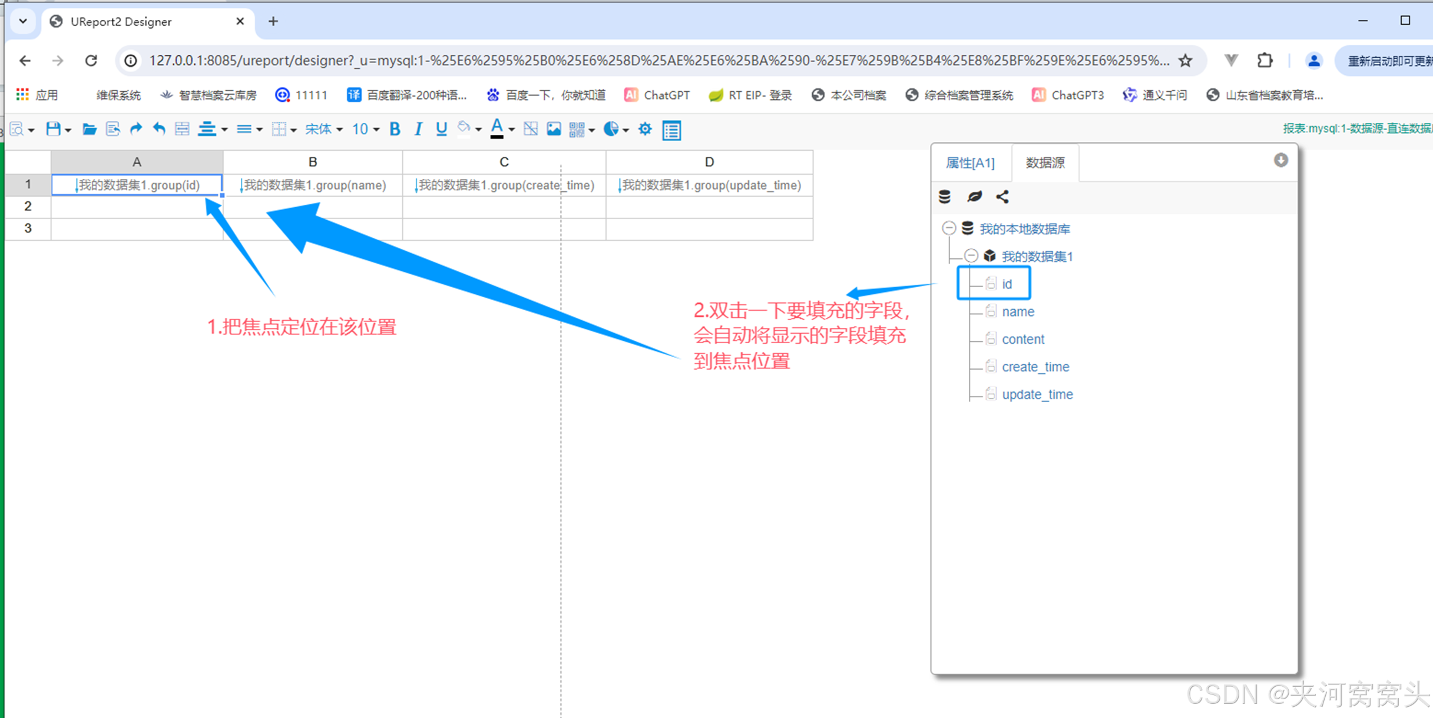Toggle underline formatting
1433x718 pixels.
[x=441, y=129]
